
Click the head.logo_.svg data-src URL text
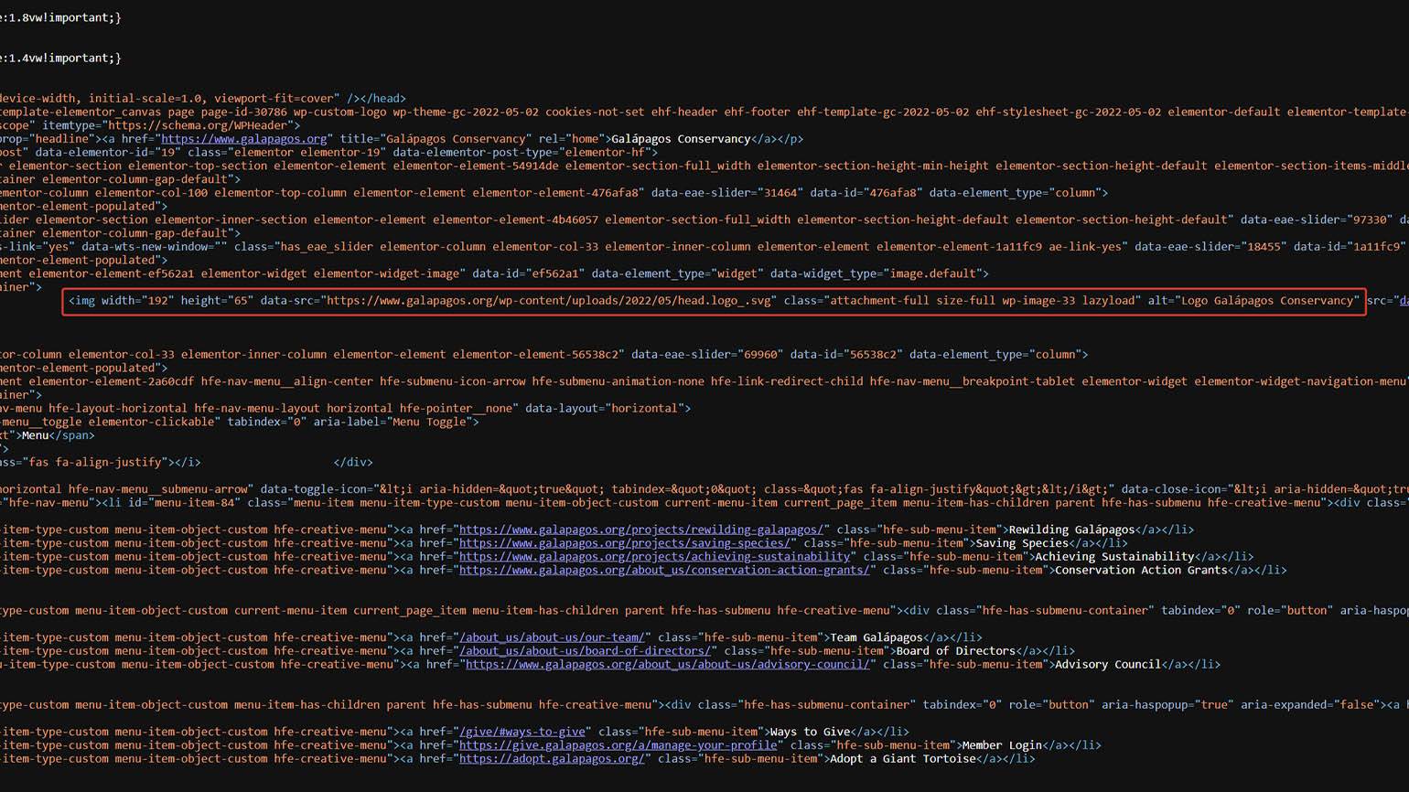click(x=547, y=301)
